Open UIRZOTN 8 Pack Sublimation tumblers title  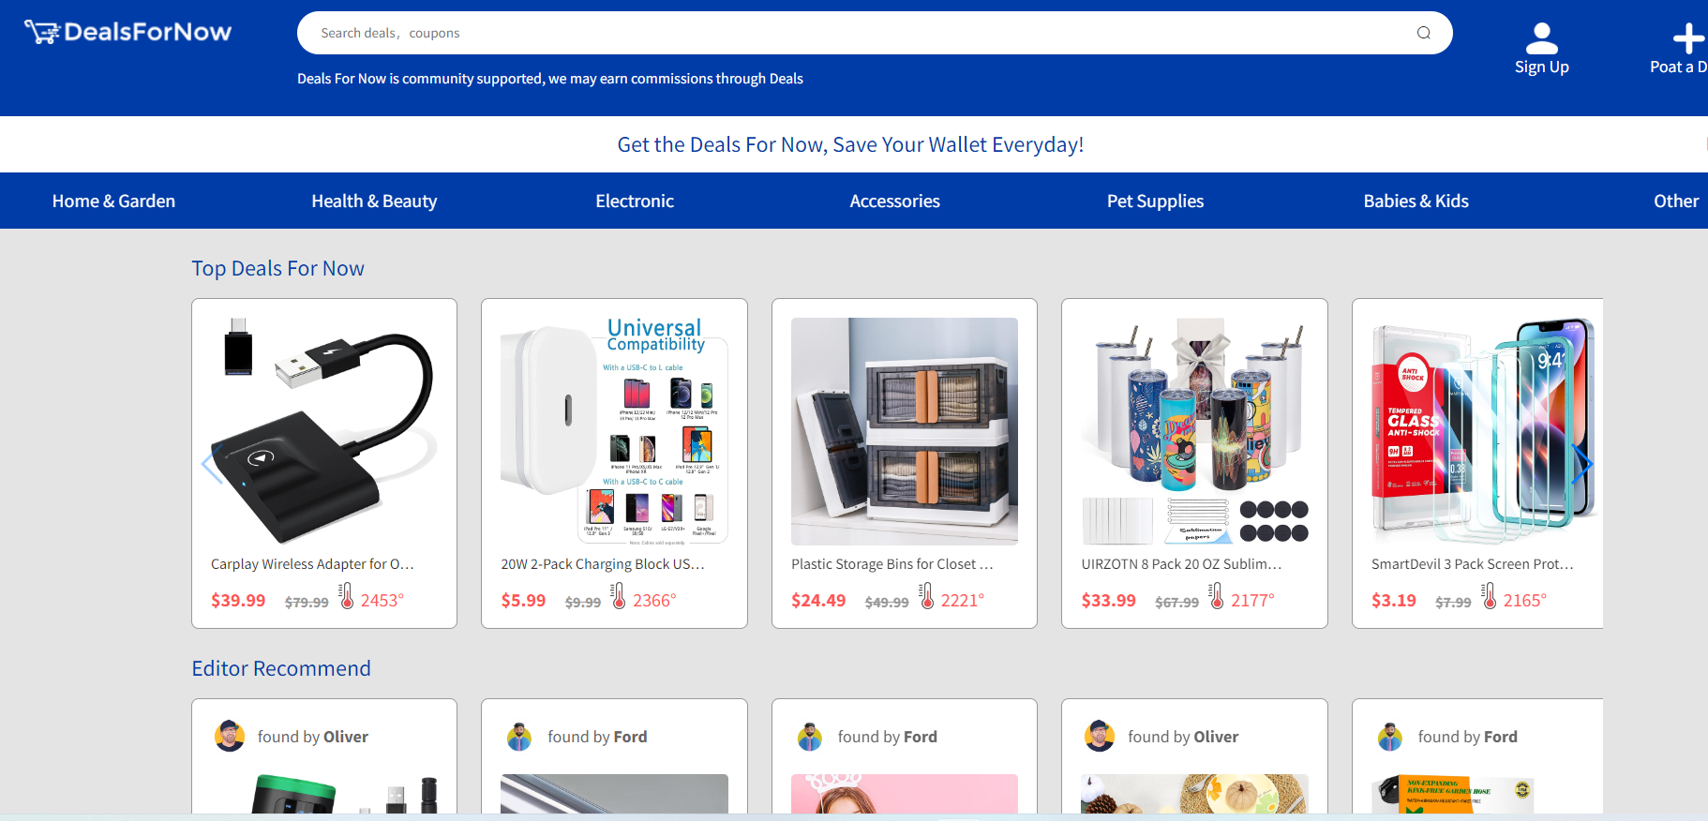point(1181,564)
